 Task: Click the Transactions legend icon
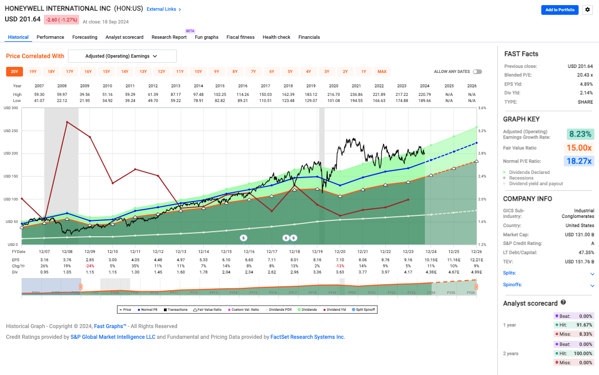tap(164, 309)
